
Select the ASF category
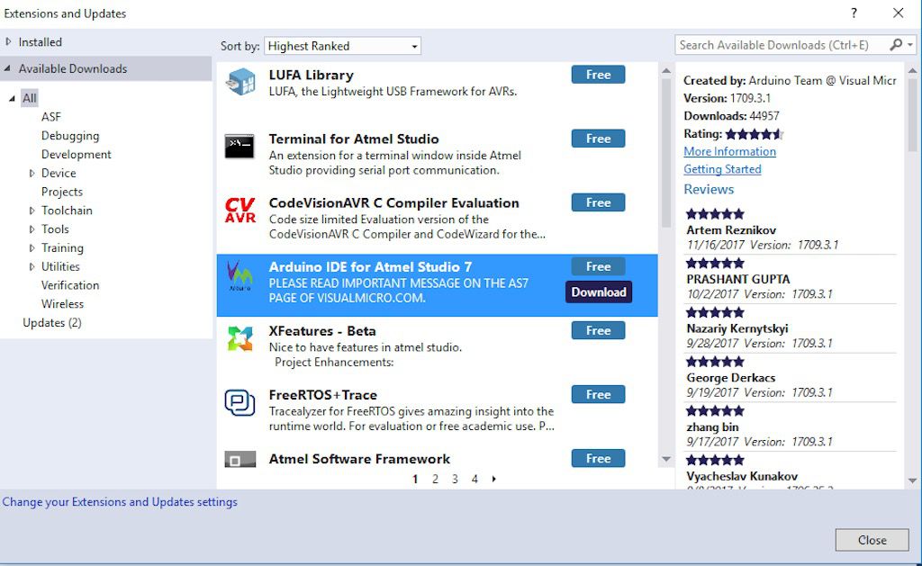point(51,117)
